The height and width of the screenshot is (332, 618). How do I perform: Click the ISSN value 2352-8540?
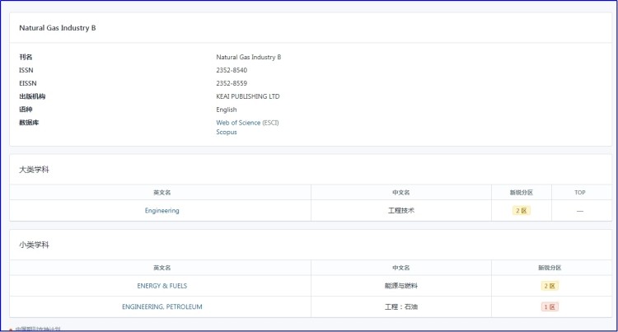pos(232,70)
